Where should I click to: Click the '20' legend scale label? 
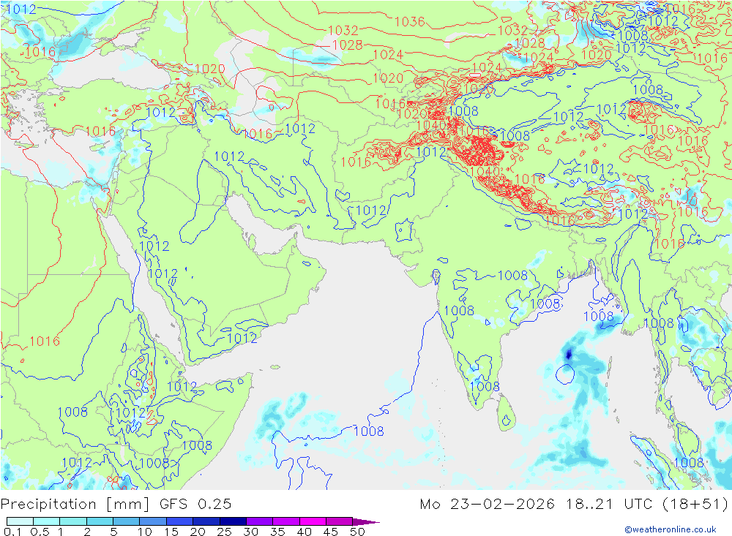(x=198, y=532)
